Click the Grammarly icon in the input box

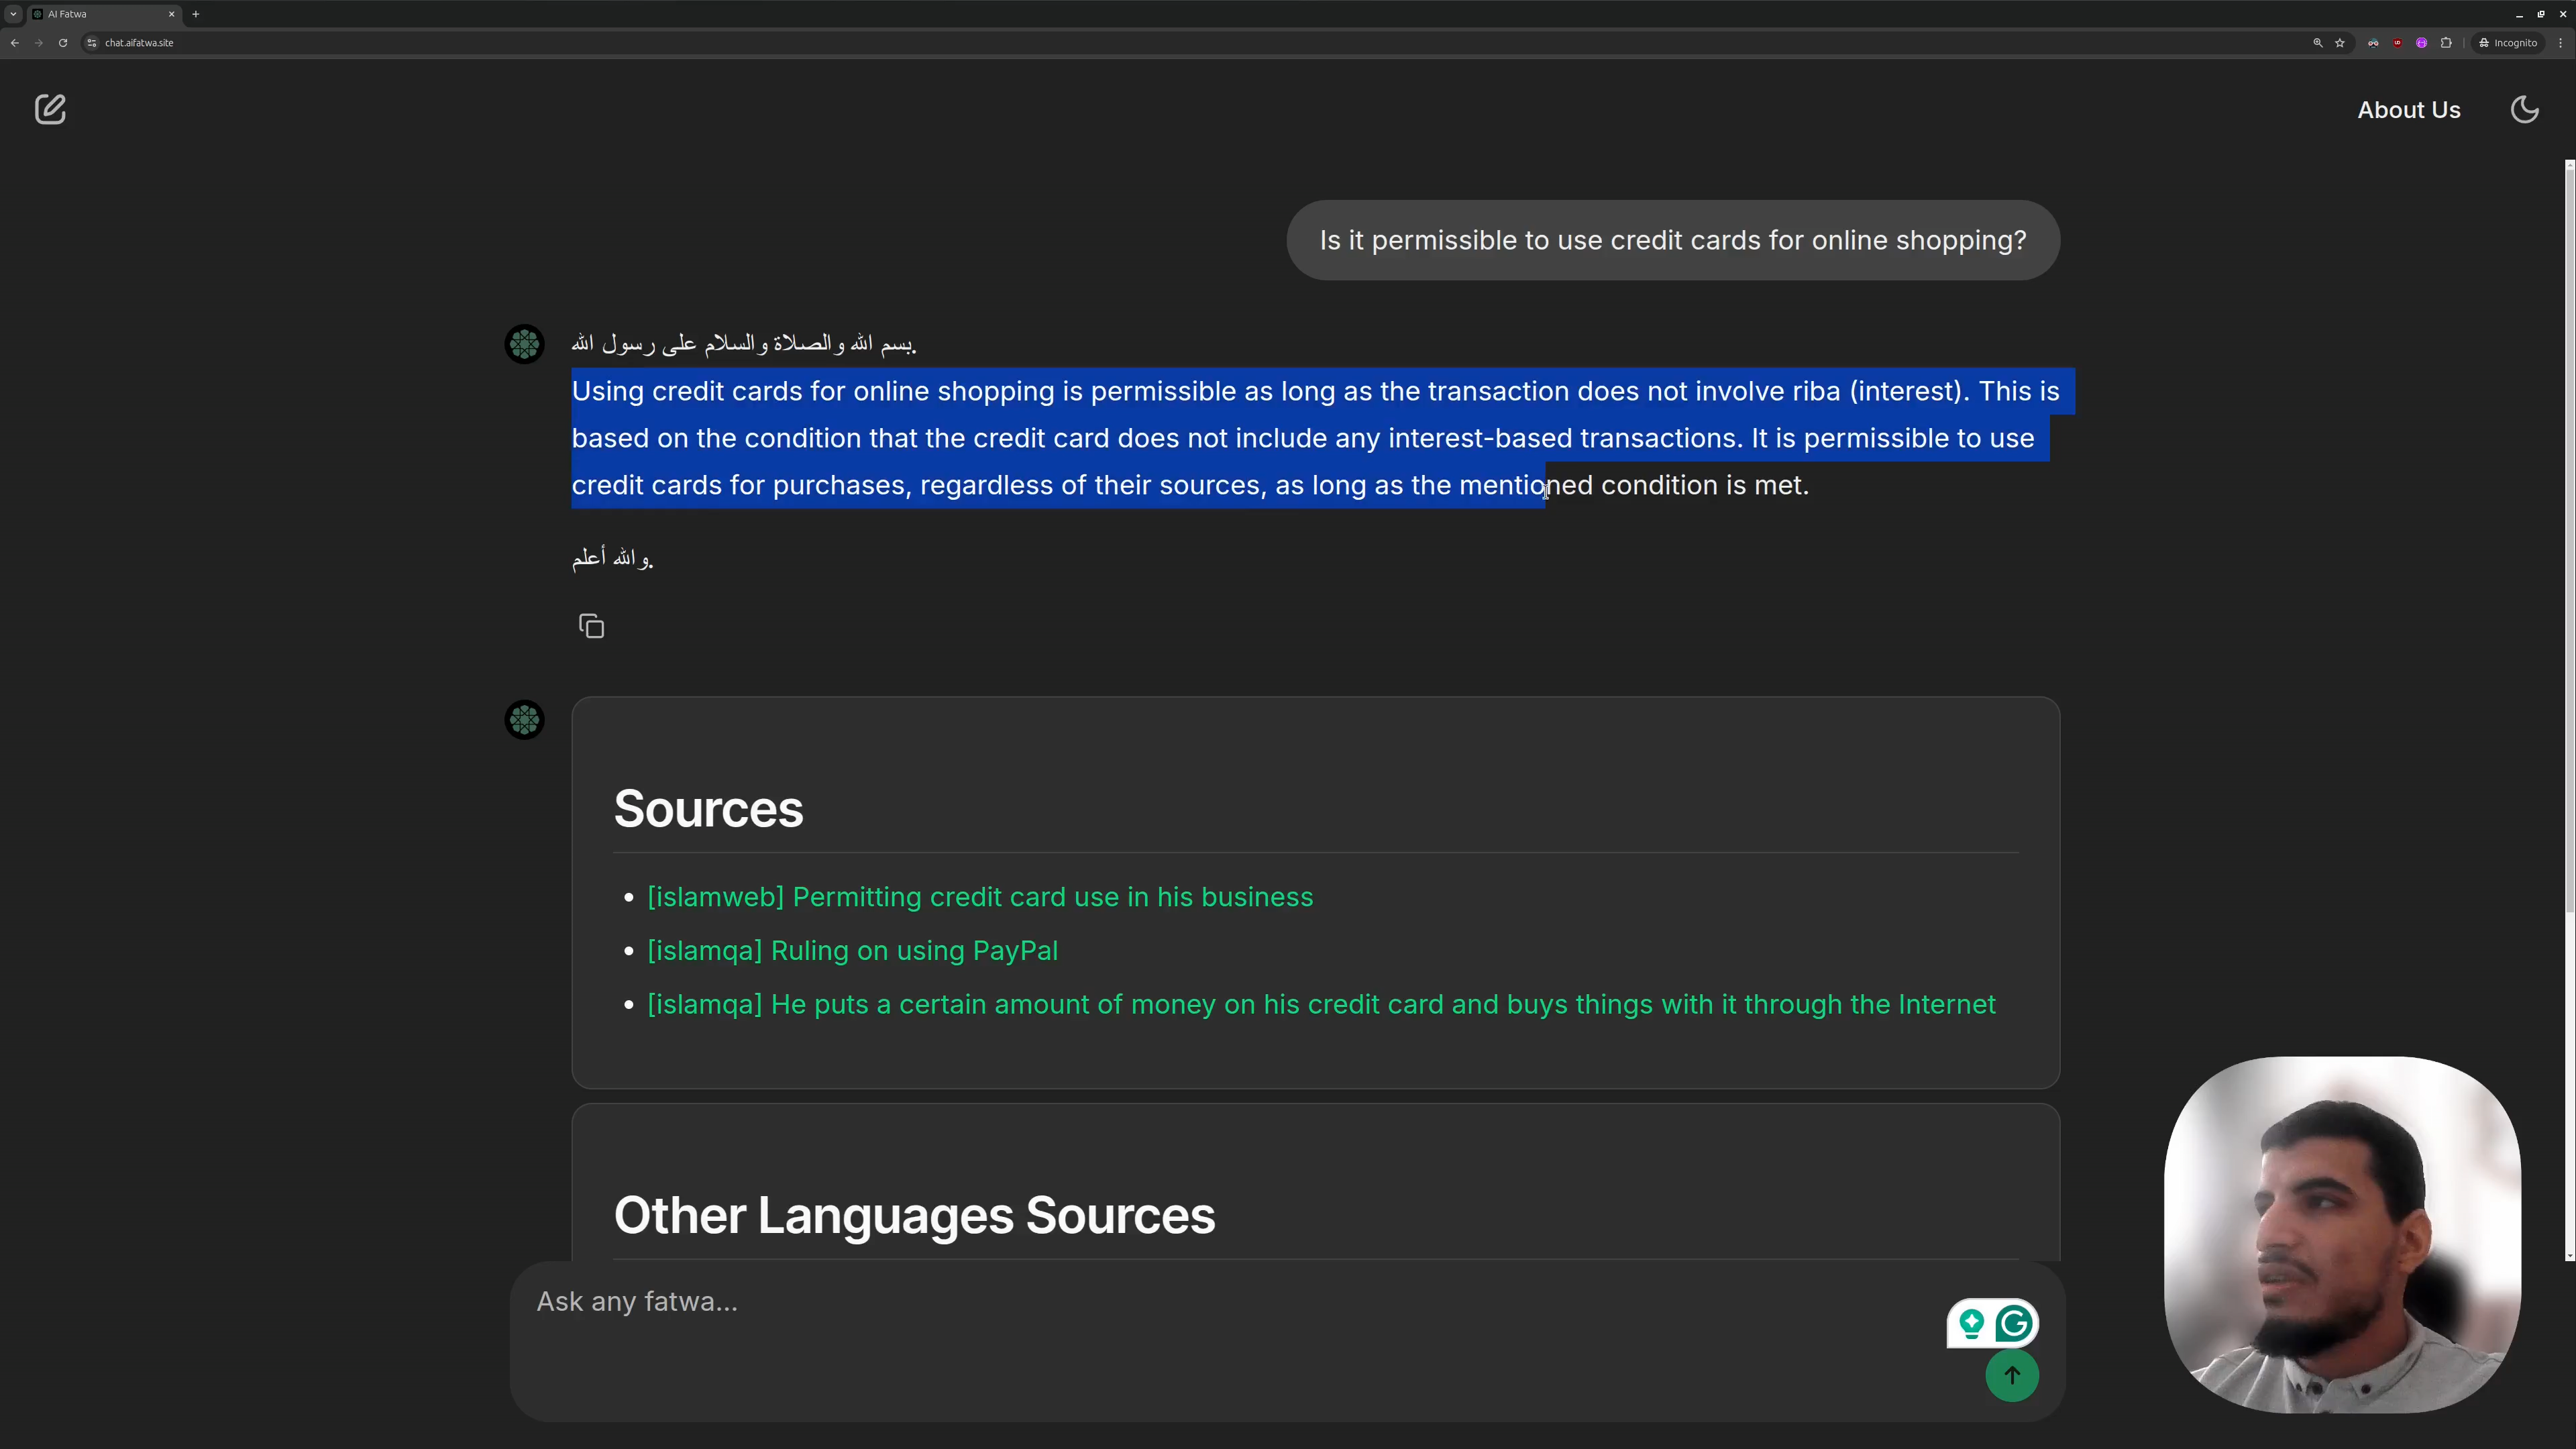coord(2014,1324)
